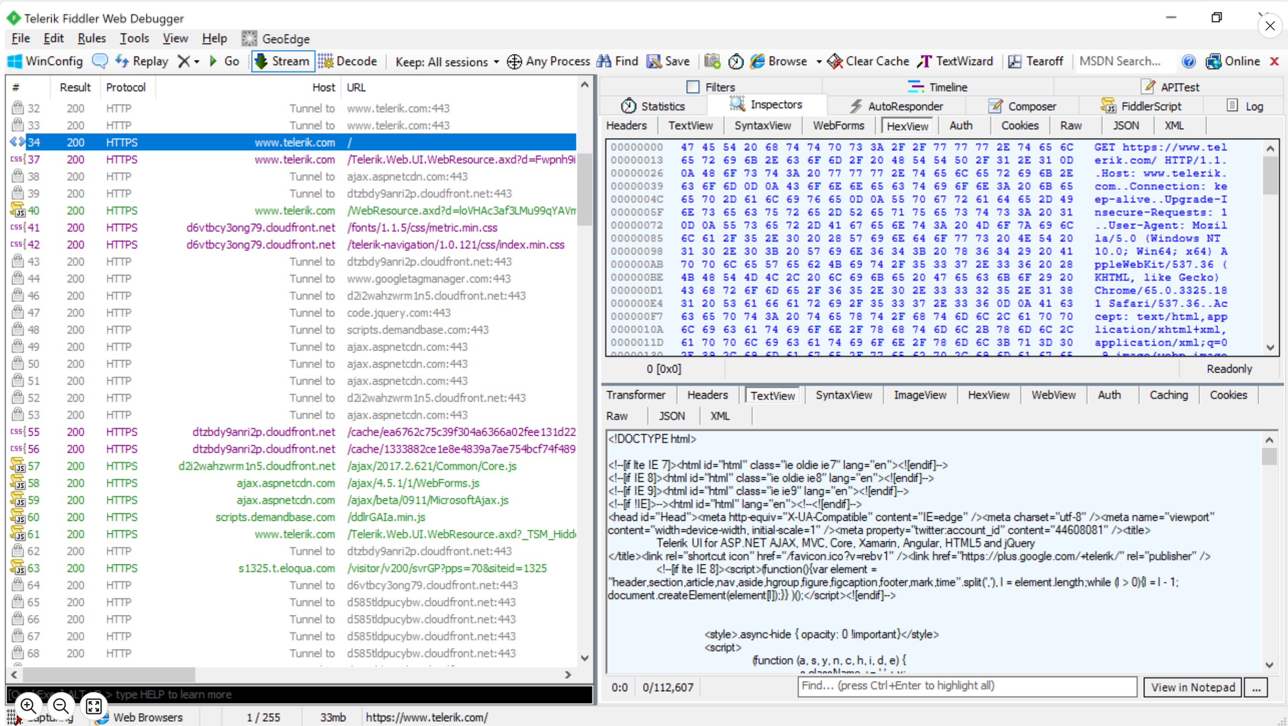This screenshot has height=726, width=1288.
Task: Open the Remove sessions X dropdown arrow
Action: point(197,61)
